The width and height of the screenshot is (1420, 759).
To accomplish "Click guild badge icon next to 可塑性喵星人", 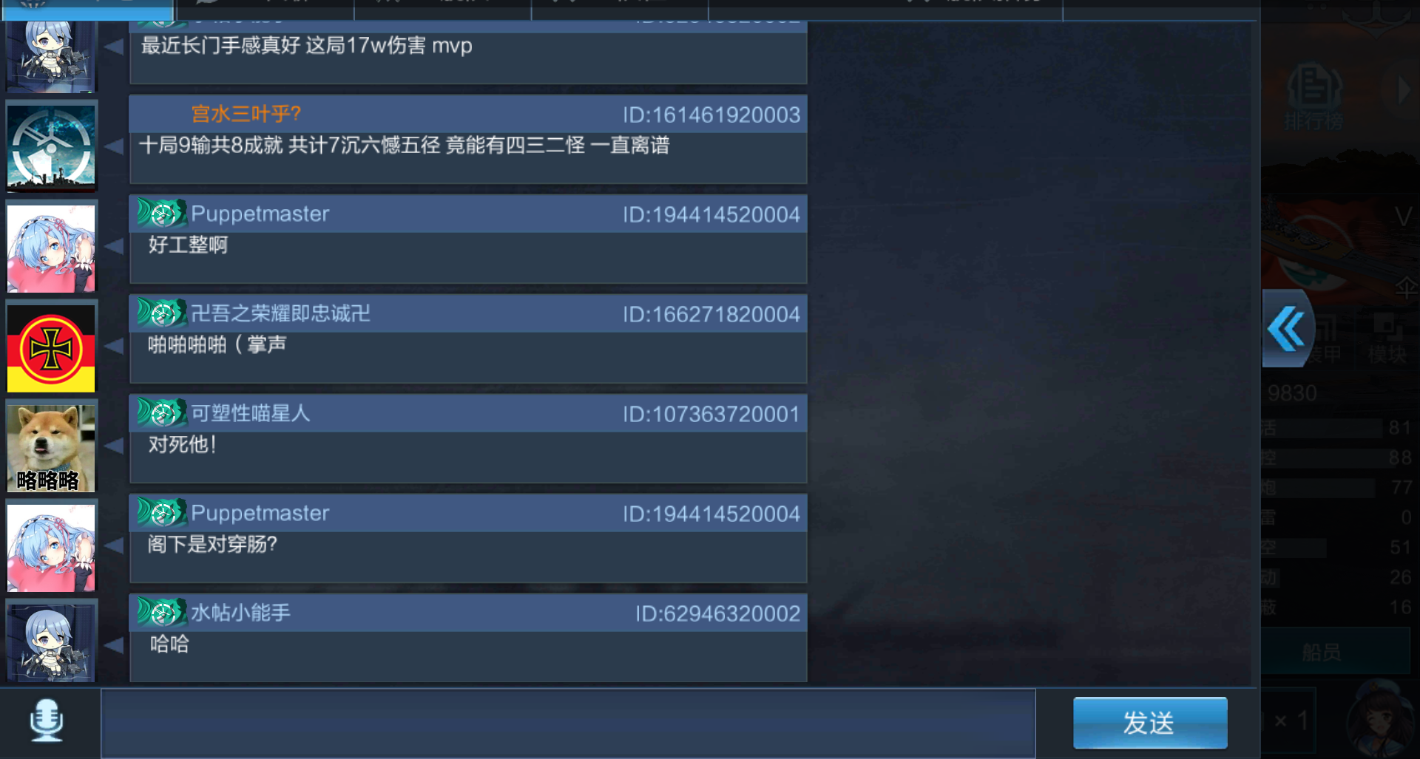I will pos(161,413).
